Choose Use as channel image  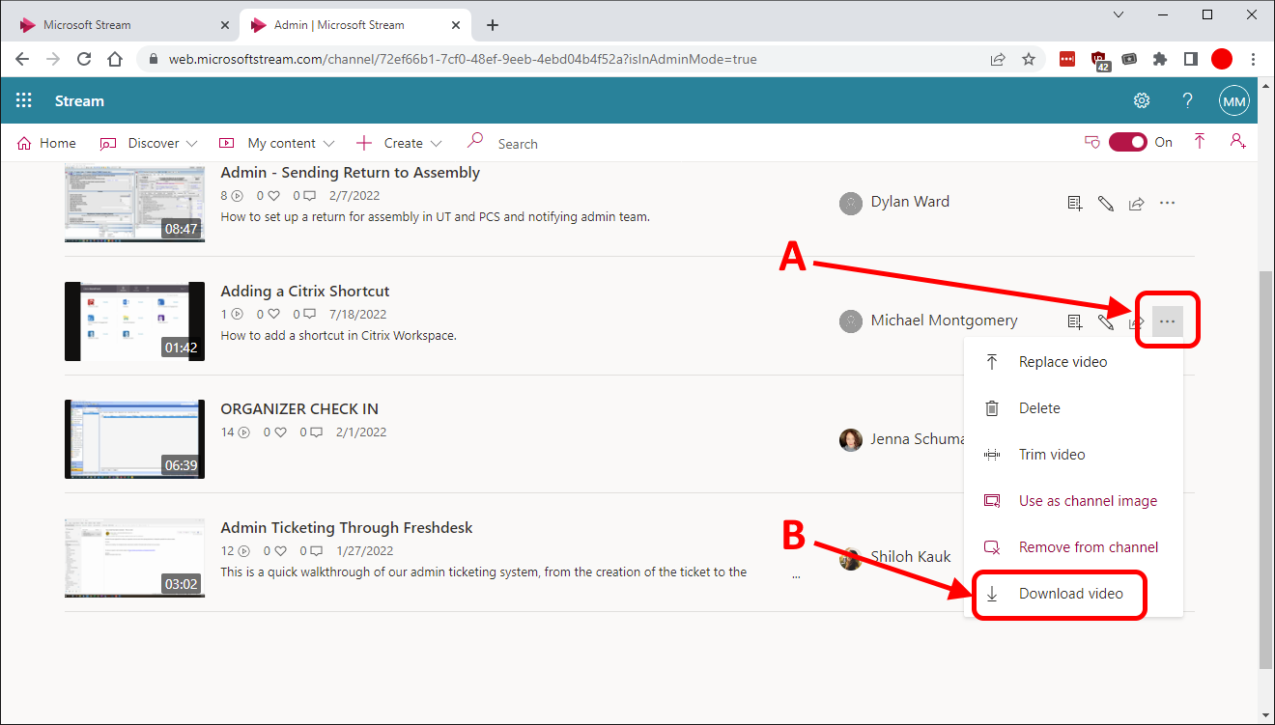click(1073, 501)
